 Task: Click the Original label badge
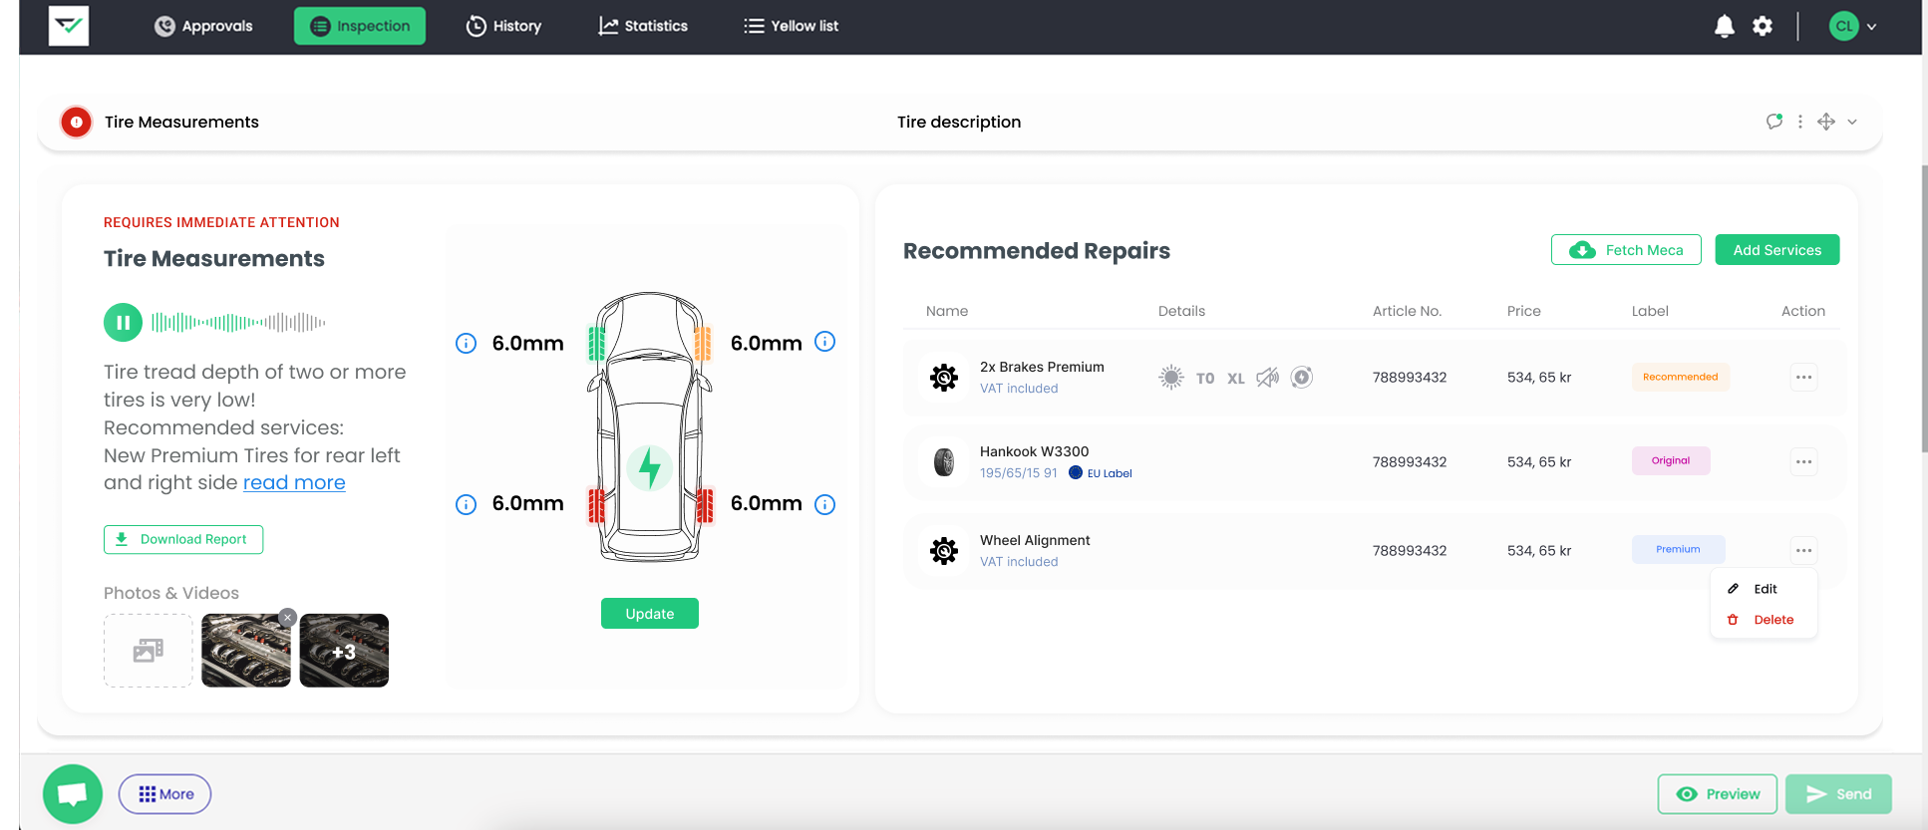point(1671,460)
